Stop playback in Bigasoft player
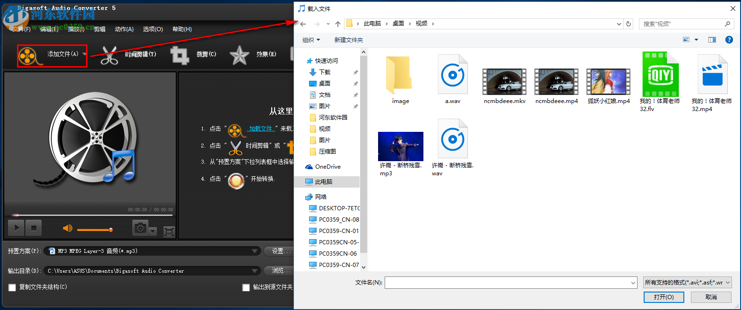741x310 pixels. click(34, 228)
